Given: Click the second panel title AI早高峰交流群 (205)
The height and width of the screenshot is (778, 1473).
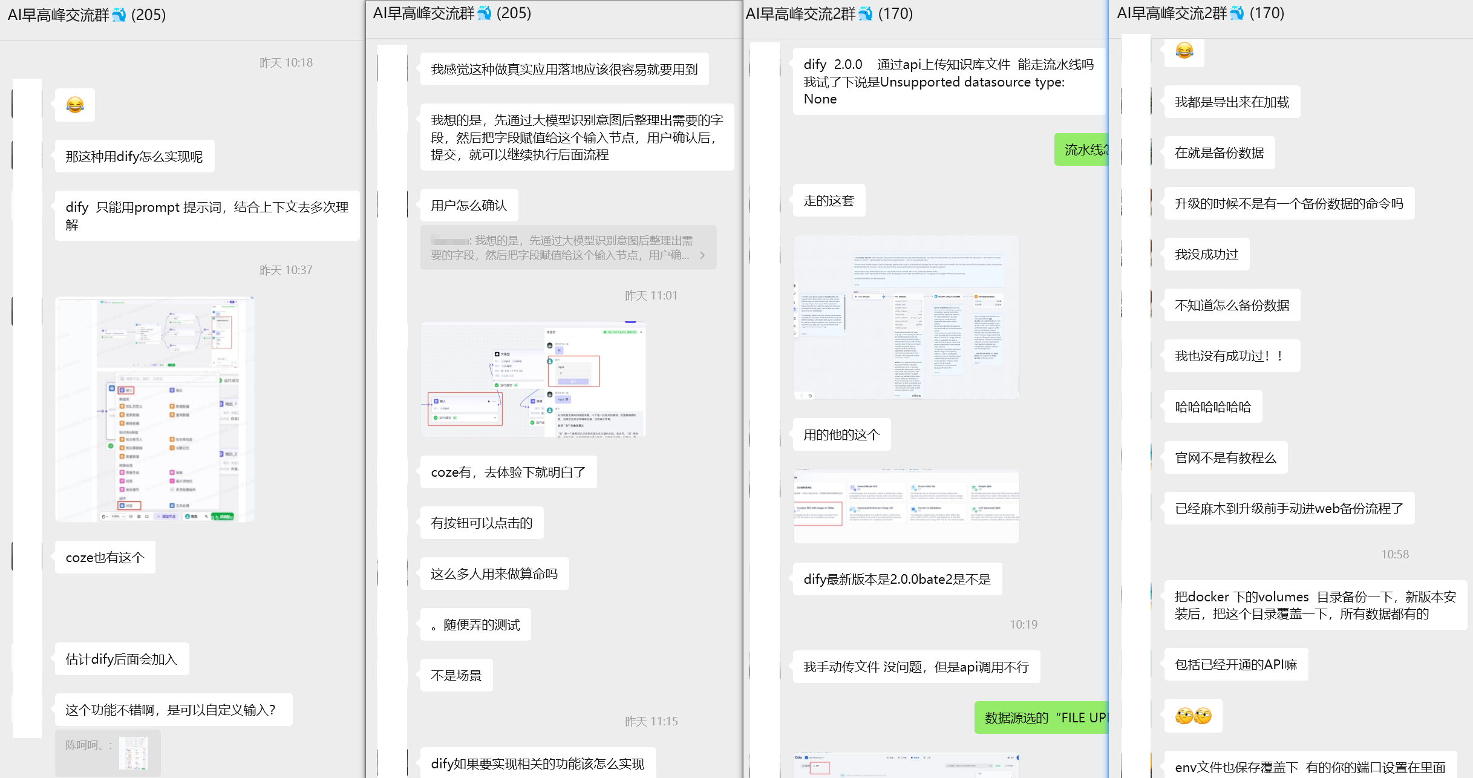Looking at the screenshot, I should [x=451, y=13].
